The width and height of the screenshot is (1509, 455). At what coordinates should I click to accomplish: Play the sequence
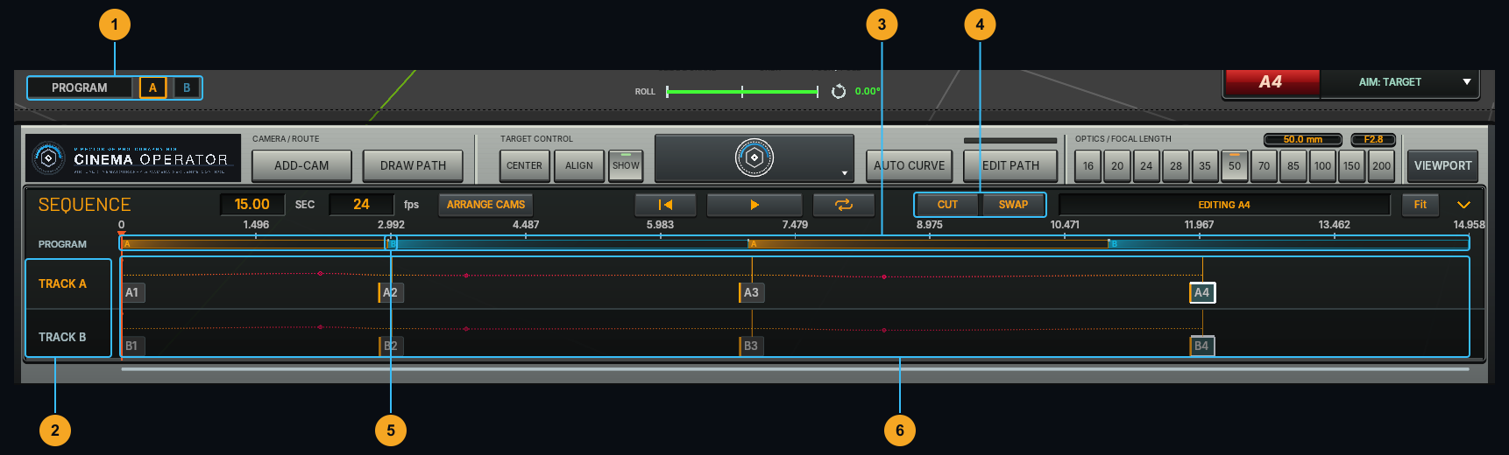coord(754,205)
